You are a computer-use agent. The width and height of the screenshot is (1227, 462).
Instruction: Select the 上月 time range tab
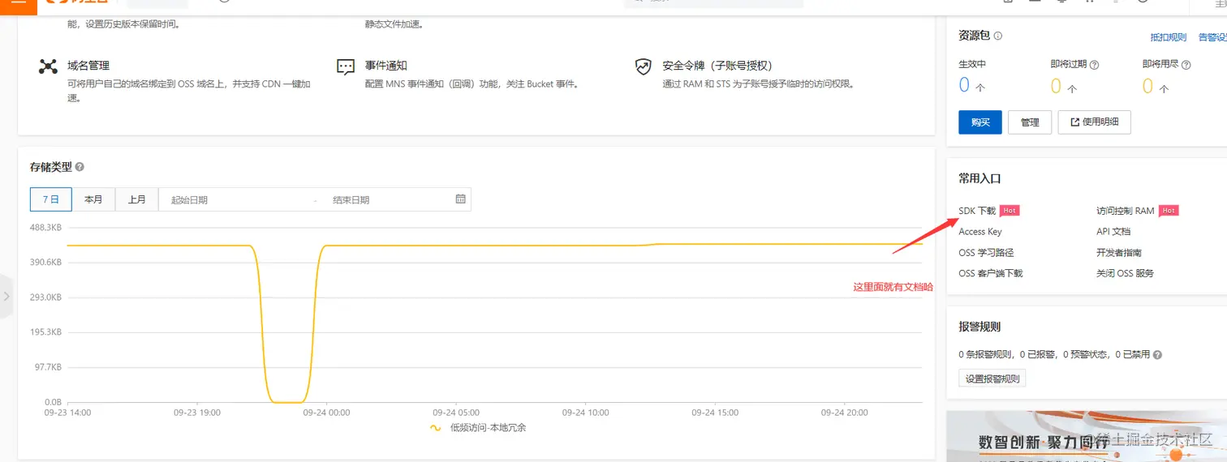[136, 199]
